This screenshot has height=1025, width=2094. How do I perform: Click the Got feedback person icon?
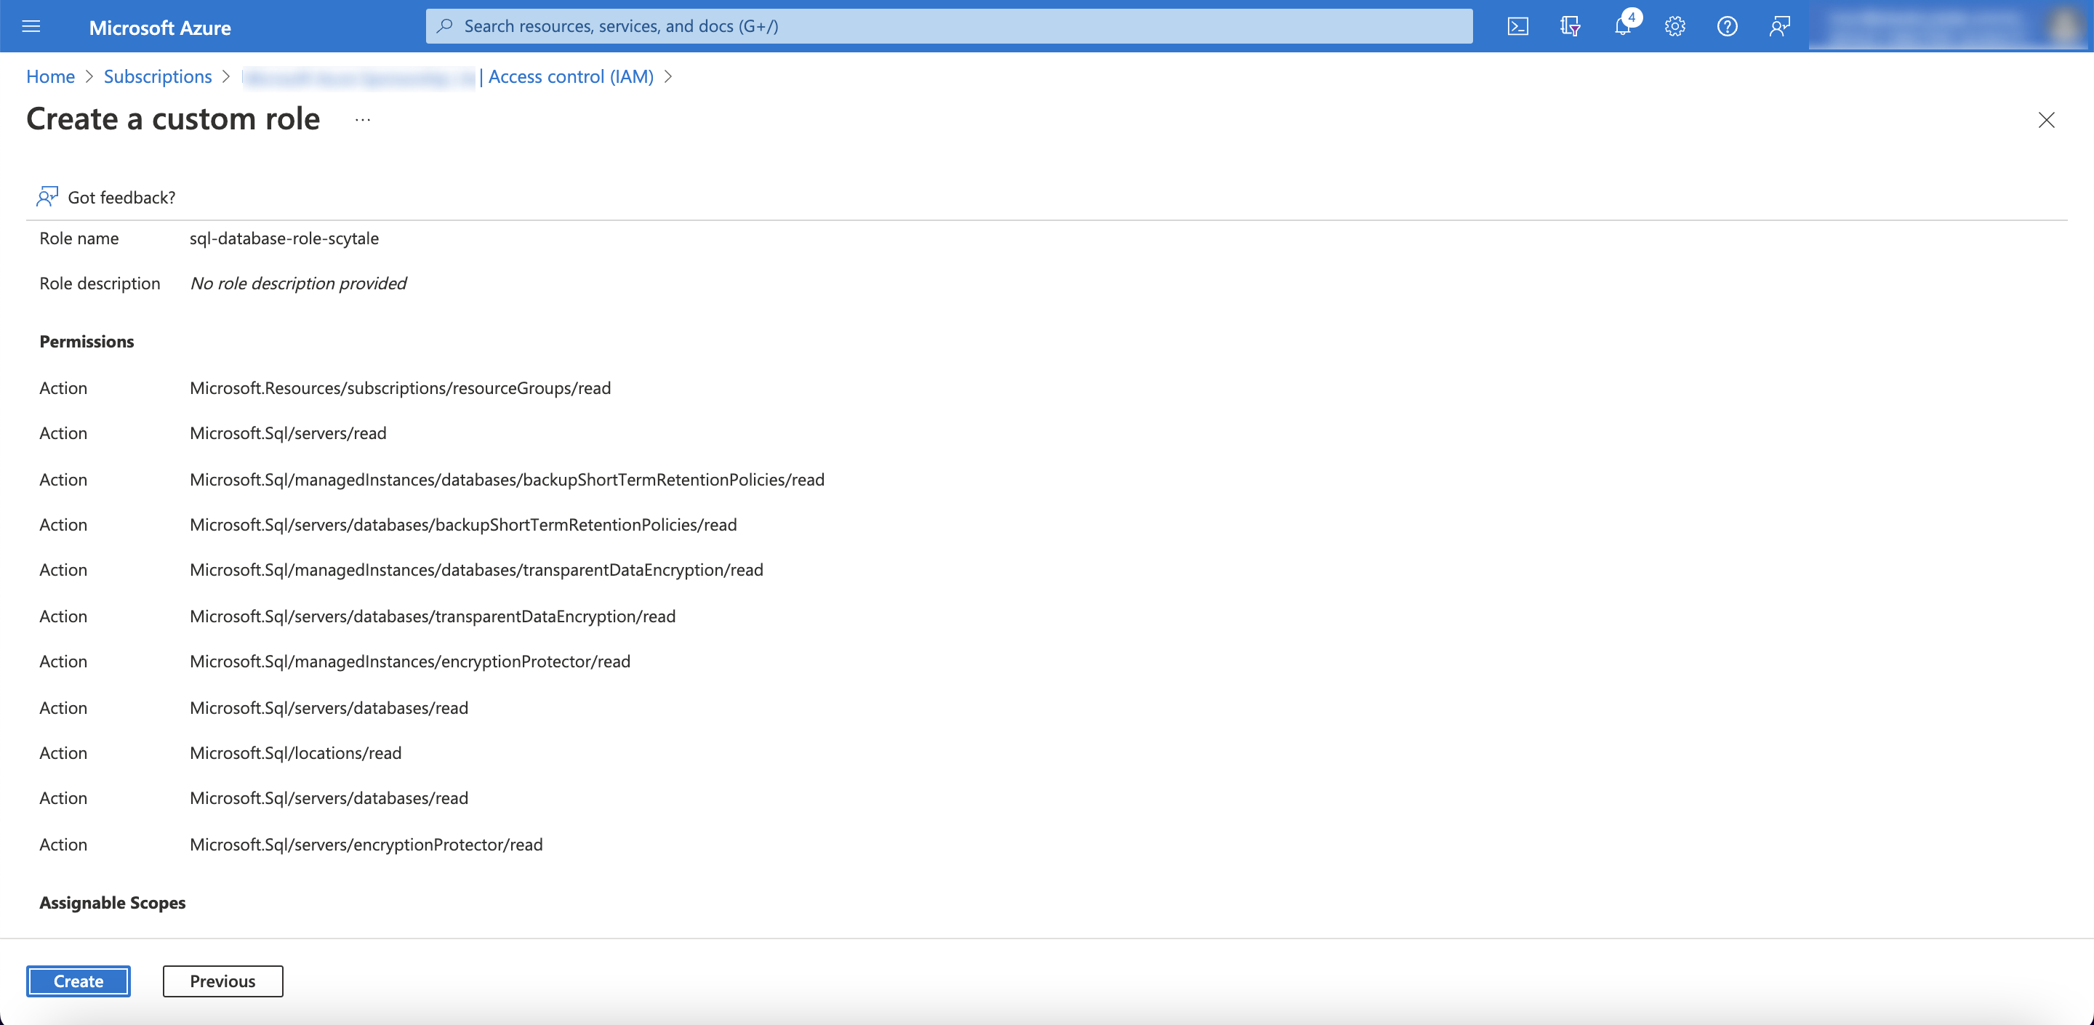click(47, 197)
